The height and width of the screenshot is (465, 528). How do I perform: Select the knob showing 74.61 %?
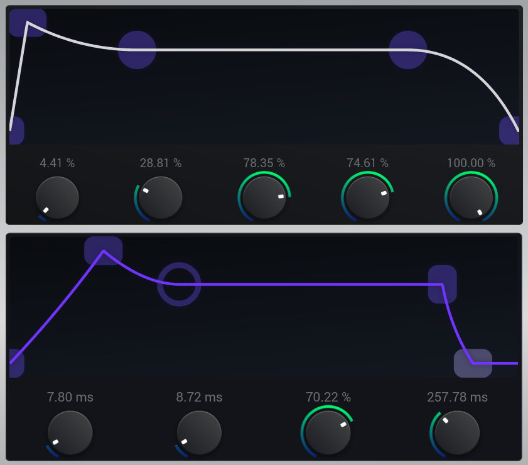click(x=367, y=197)
